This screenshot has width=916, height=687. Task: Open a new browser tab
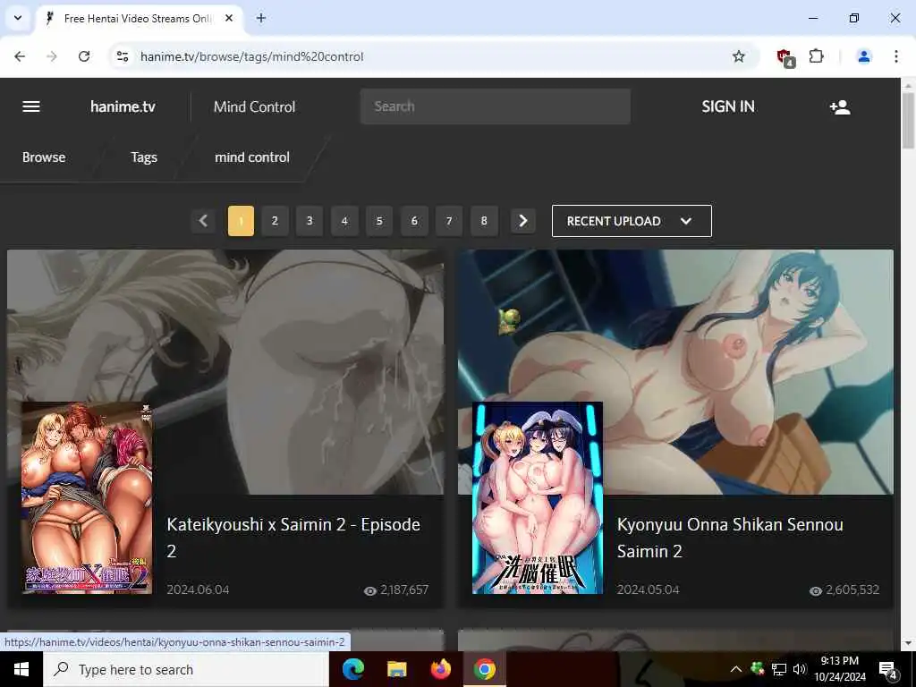(261, 18)
